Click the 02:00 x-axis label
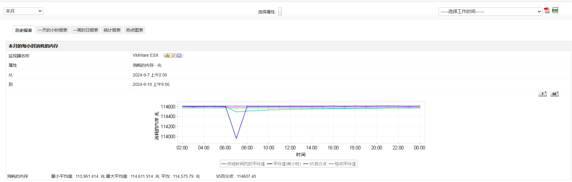The image size is (572, 182). (182, 148)
